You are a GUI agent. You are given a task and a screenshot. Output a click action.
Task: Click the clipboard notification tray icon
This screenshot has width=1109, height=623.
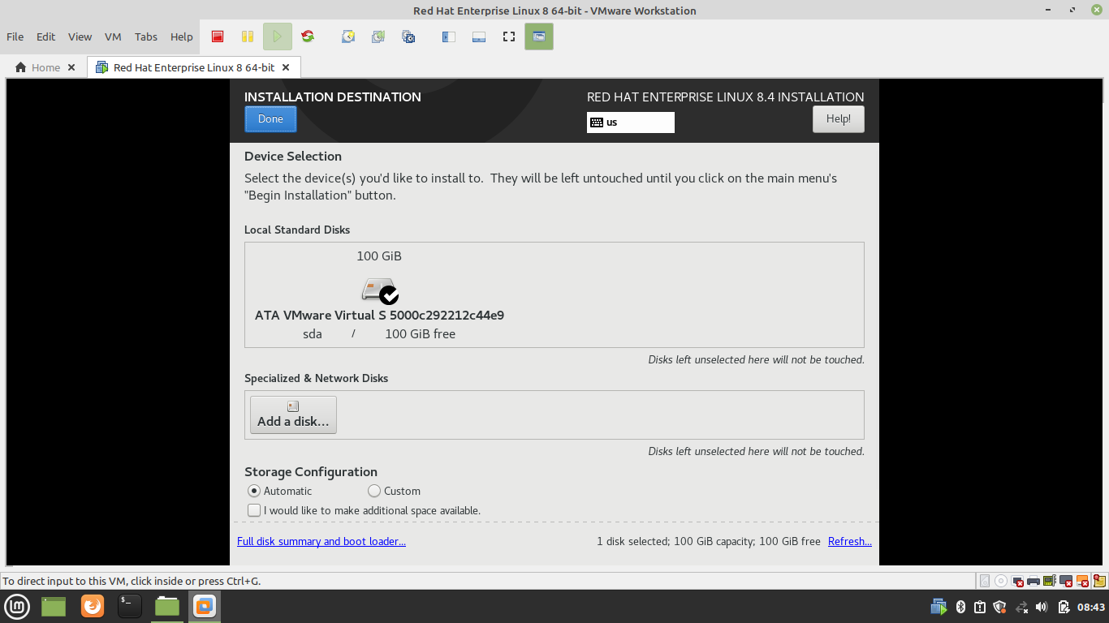[x=980, y=607]
